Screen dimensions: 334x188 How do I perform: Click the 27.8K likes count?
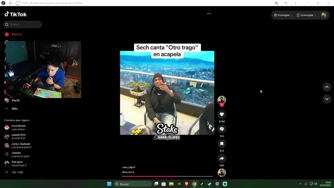point(222,122)
